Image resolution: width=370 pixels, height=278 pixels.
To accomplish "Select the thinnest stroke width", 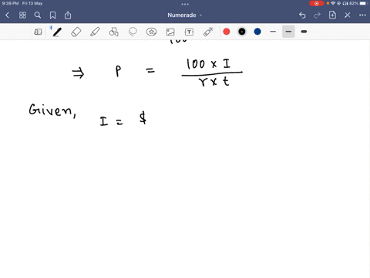I will click(x=273, y=32).
